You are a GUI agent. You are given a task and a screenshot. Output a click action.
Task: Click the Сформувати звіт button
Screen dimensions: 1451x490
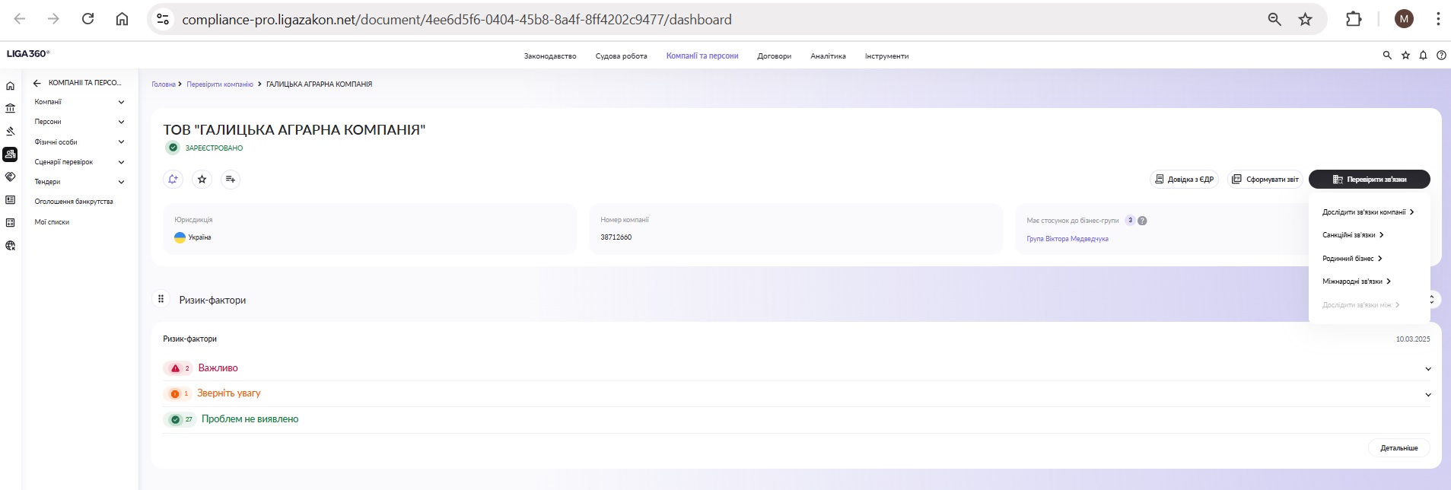[1265, 180]
